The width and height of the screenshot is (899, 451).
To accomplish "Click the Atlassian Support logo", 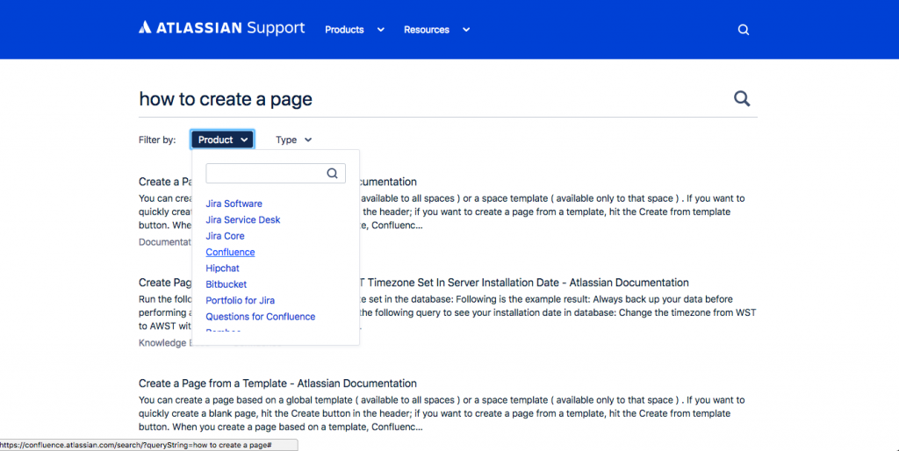I will pos(221,28).
